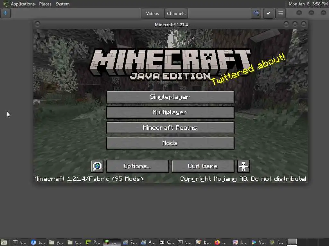Click the Applications menu logo icon
The image size is (329, 246).
[x=6, y=4]
